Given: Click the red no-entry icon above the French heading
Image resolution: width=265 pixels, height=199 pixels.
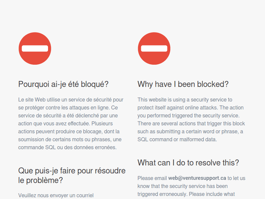Looking at the screenshot, I should 35,48.
